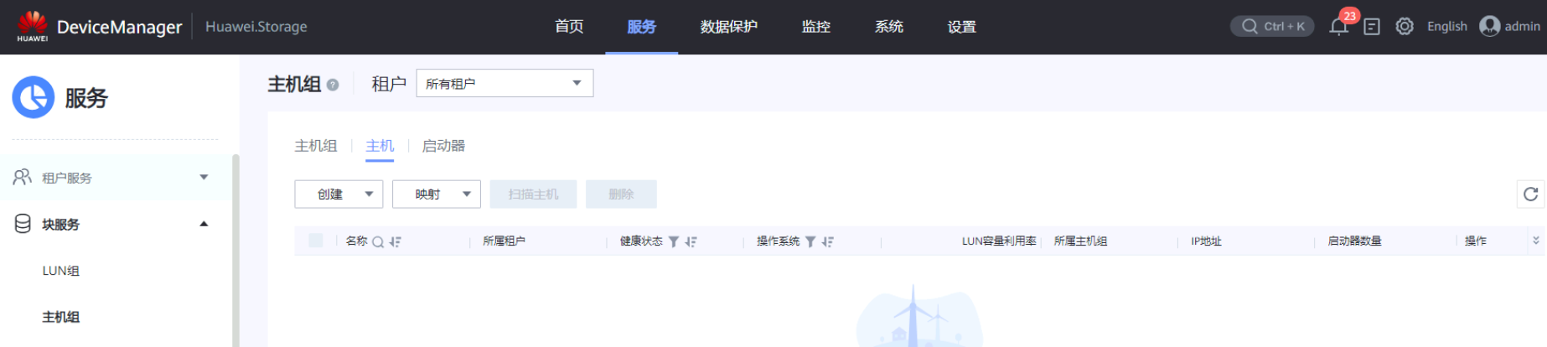Sort the 操作系统 column with sort icon
The height and width of the screenshot is (347, 1547).
tap(828, 242)
